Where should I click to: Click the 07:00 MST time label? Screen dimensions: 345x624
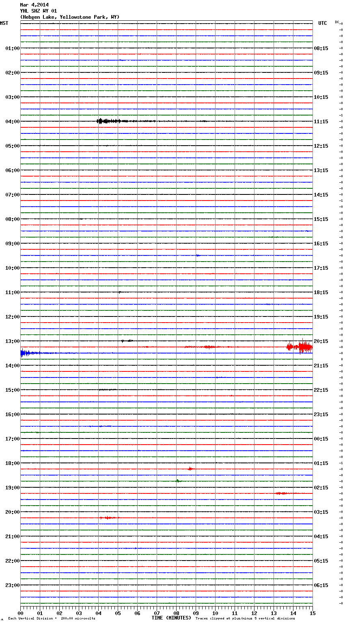pos(13,195)
